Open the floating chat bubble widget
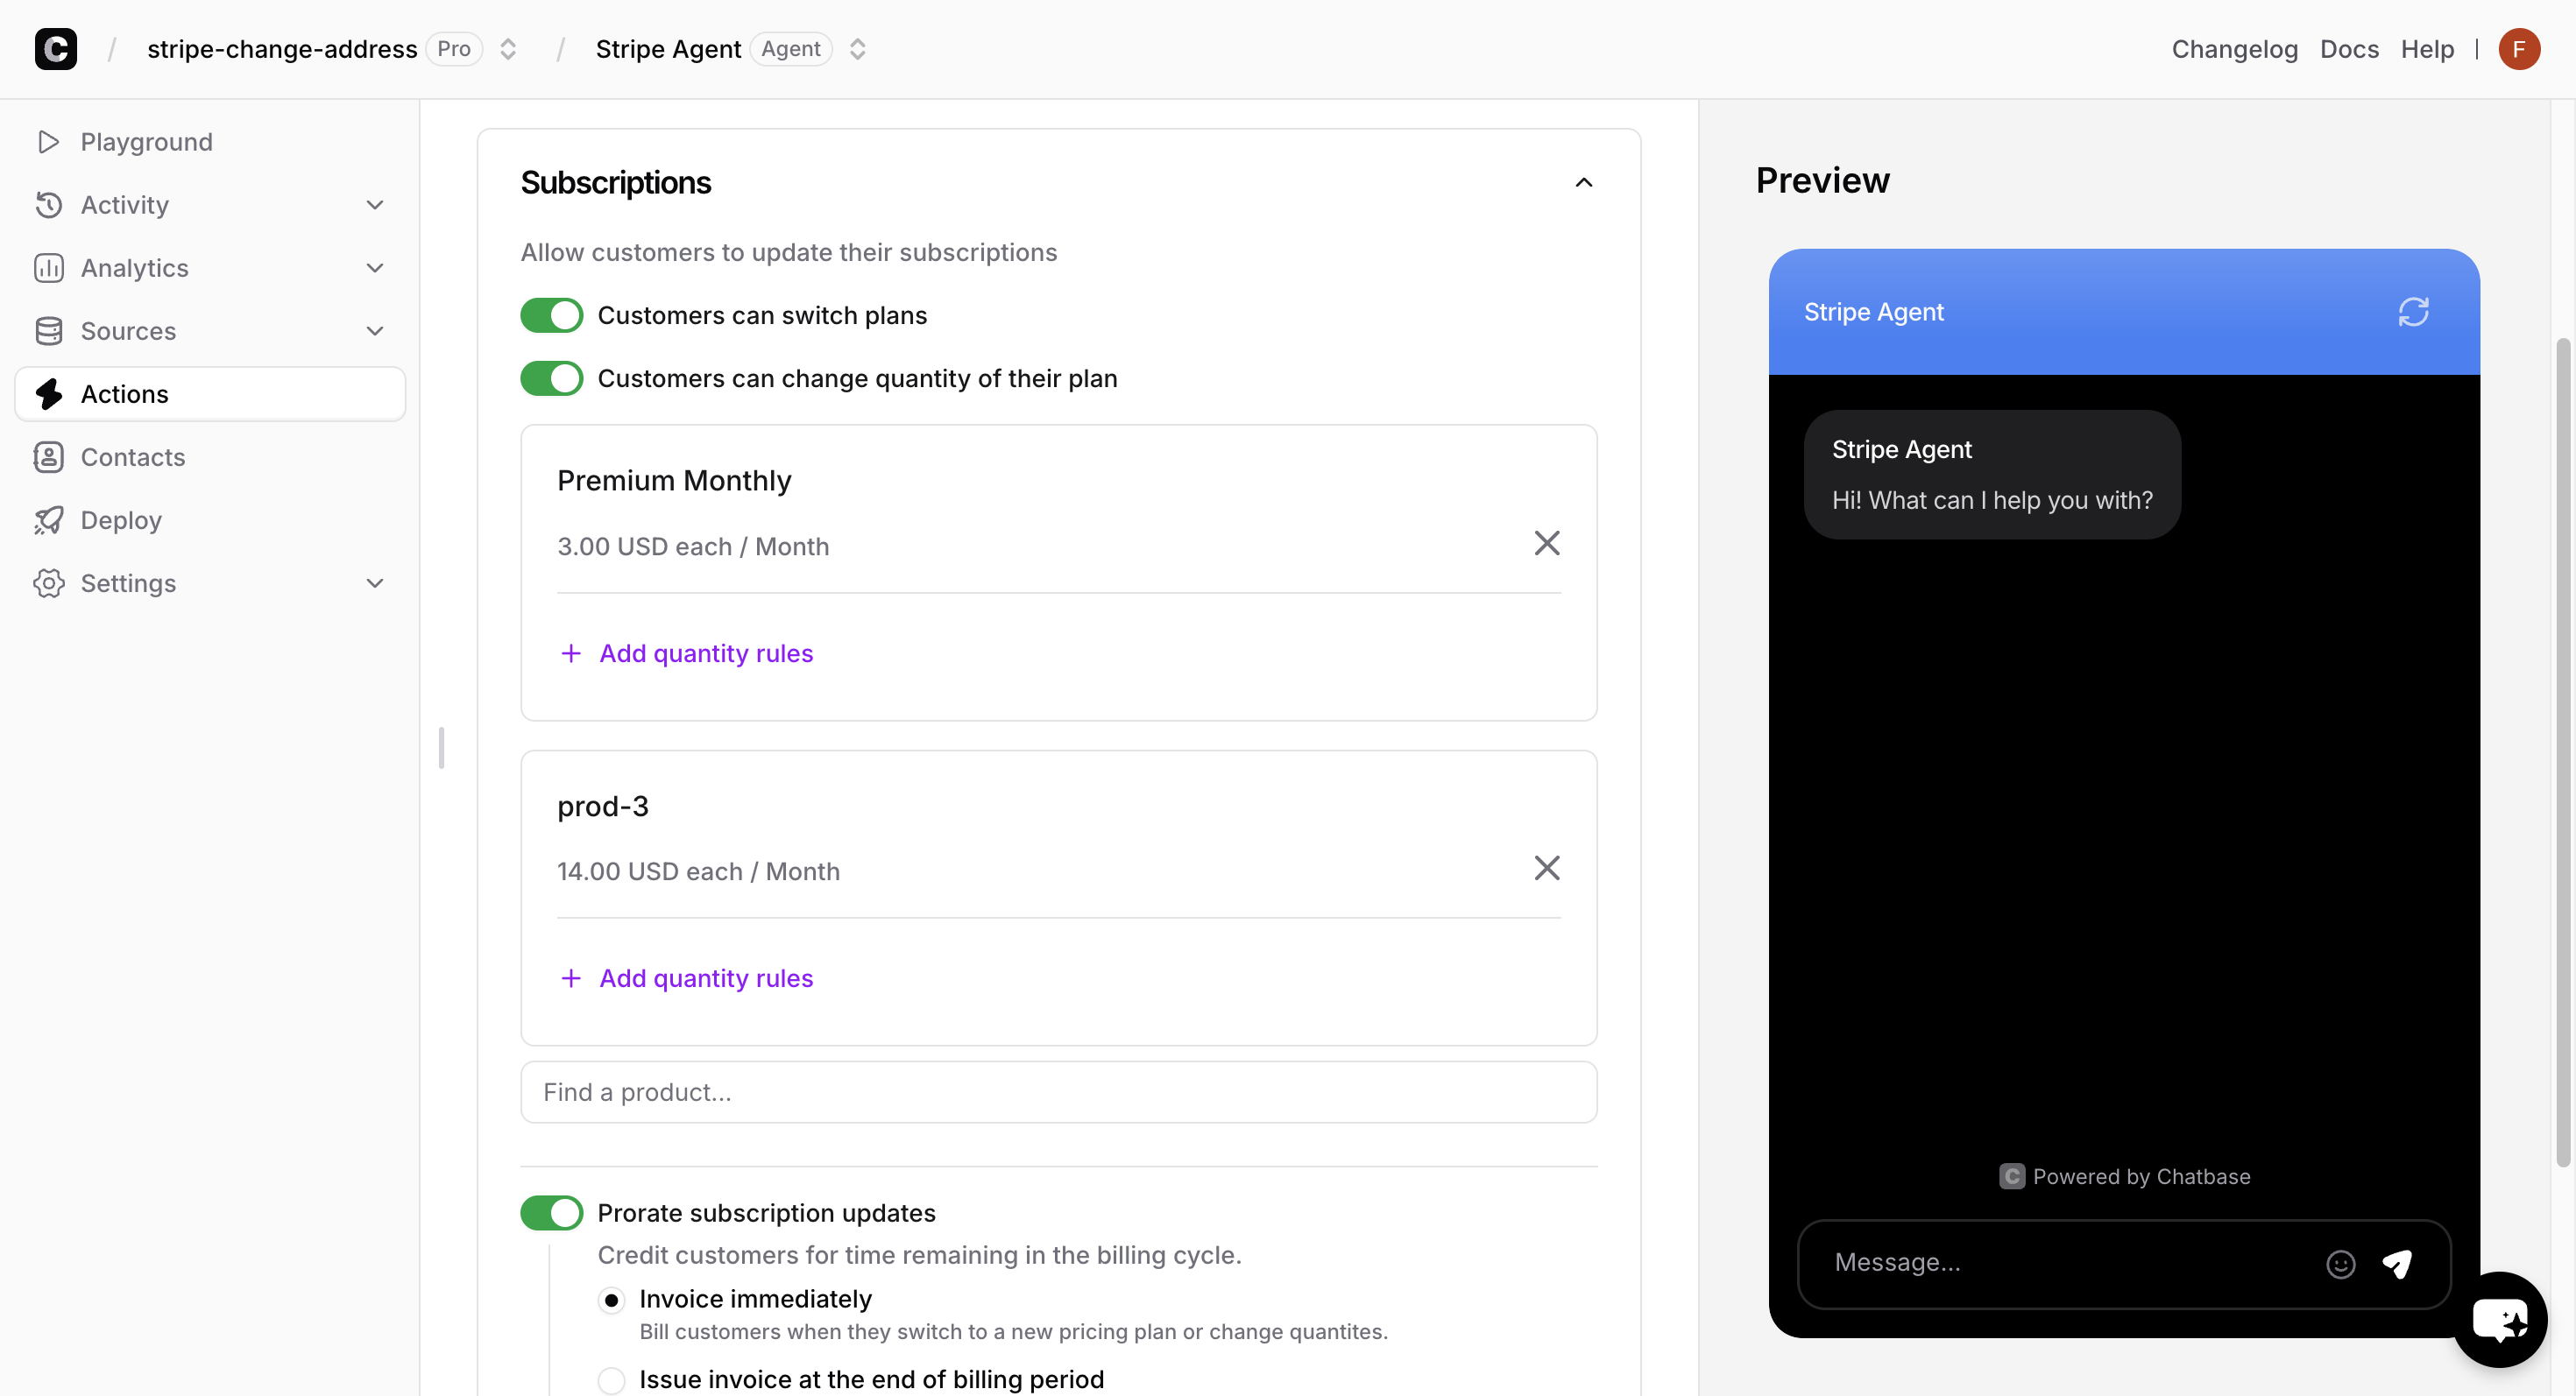The width and height of the screenshot is (2576, 1396). tap(2498, 1319)
